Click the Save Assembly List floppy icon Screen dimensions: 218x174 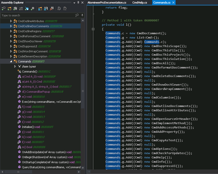pyautogui.click(x=46, y=9)
